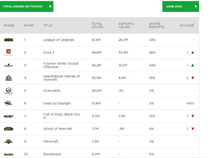Click the 13% share esports value
The image size is (209, 158).
(152, 116)
